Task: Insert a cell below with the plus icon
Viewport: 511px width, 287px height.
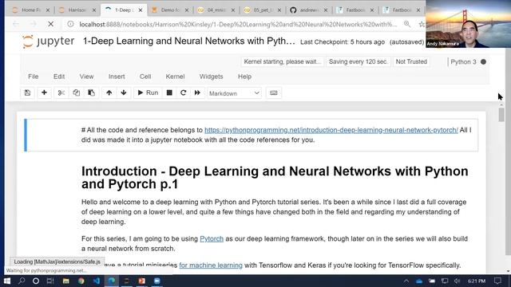Action: (44, 93)
